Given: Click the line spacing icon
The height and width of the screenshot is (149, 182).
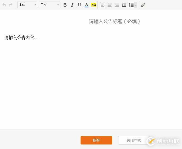Looking at the screenshot, I should (x=131, y=5).
